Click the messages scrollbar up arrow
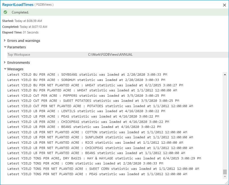Image resolution: width=229 pixels, height=185 pixels. 225,75
